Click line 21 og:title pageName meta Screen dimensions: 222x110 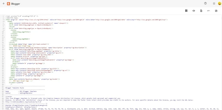pos(36,51)
